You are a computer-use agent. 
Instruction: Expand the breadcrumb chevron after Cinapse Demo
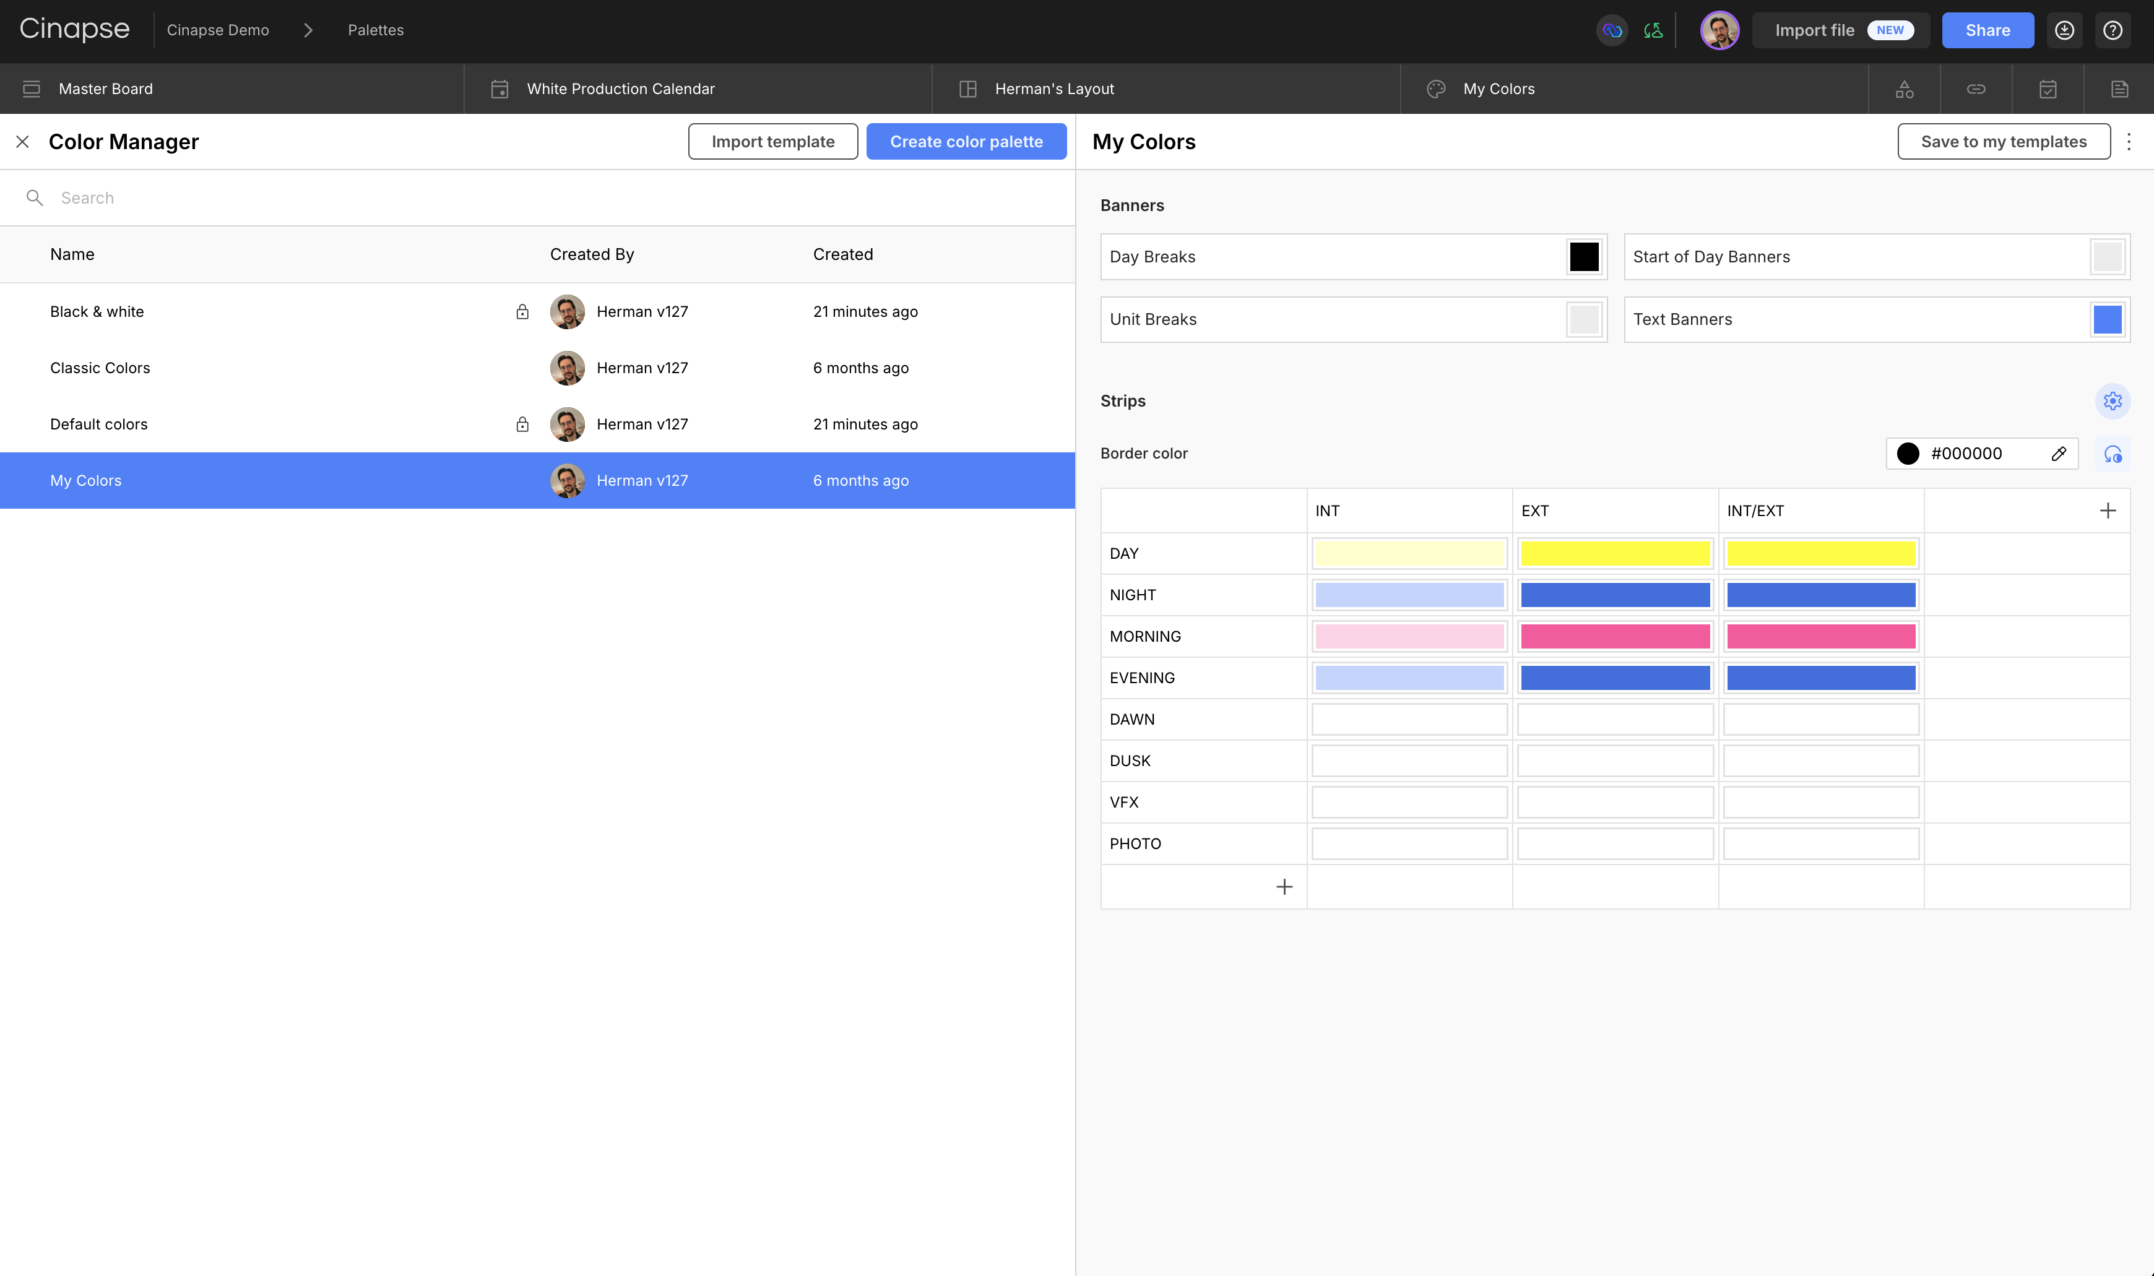tap(308, 30)
